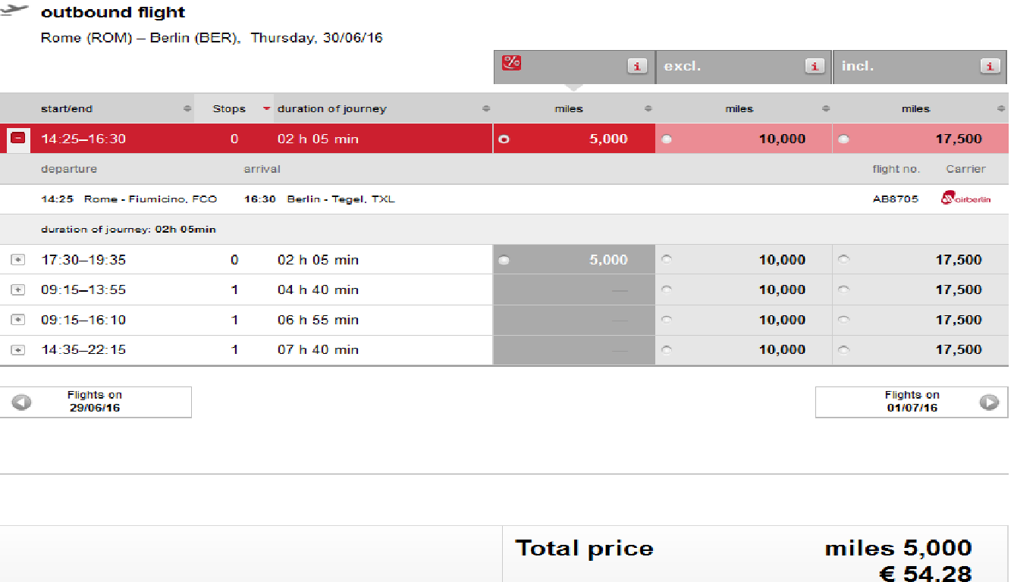Select 10,000 miles for 14:25–16:30 flight
Image resolution: width=1036 pixels, height=582 pixels.
pos(667,139)
